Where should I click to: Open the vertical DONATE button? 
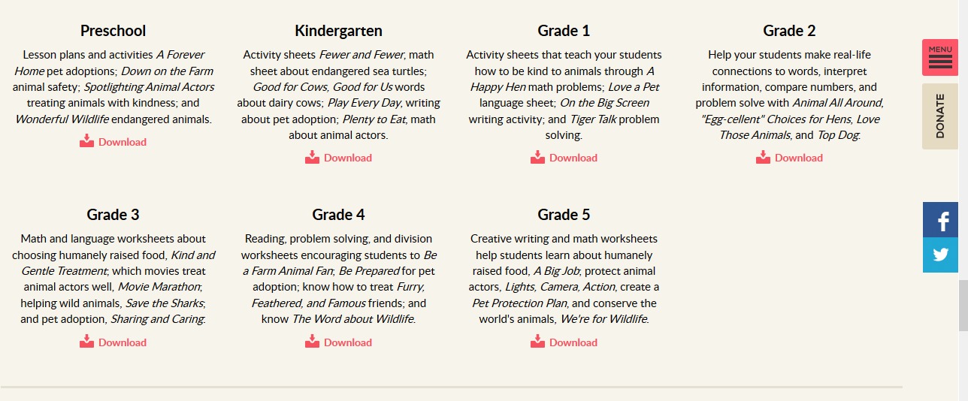[x=940, y=116]
